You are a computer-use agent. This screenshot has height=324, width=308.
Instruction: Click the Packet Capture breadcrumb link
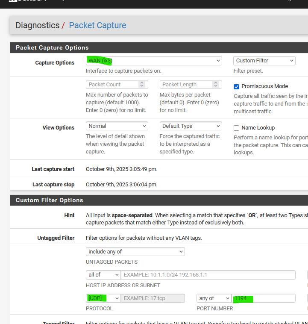97,25
